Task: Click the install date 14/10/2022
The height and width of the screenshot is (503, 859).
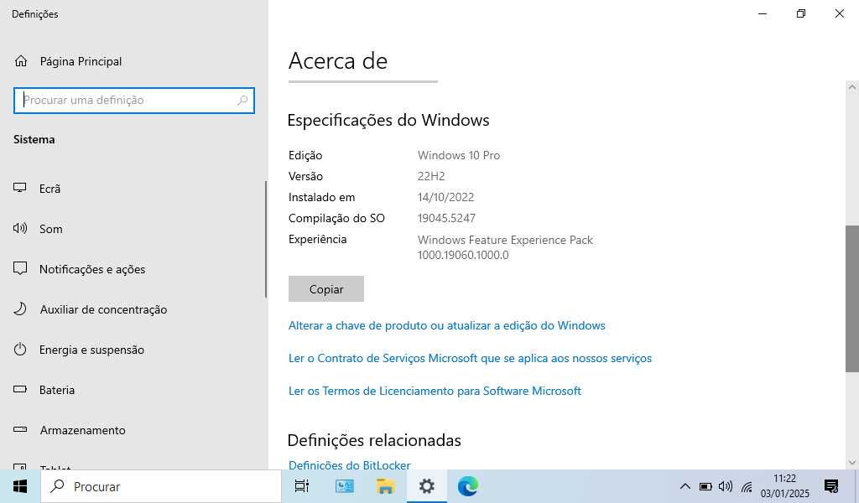Action: [x=446, y=197]
